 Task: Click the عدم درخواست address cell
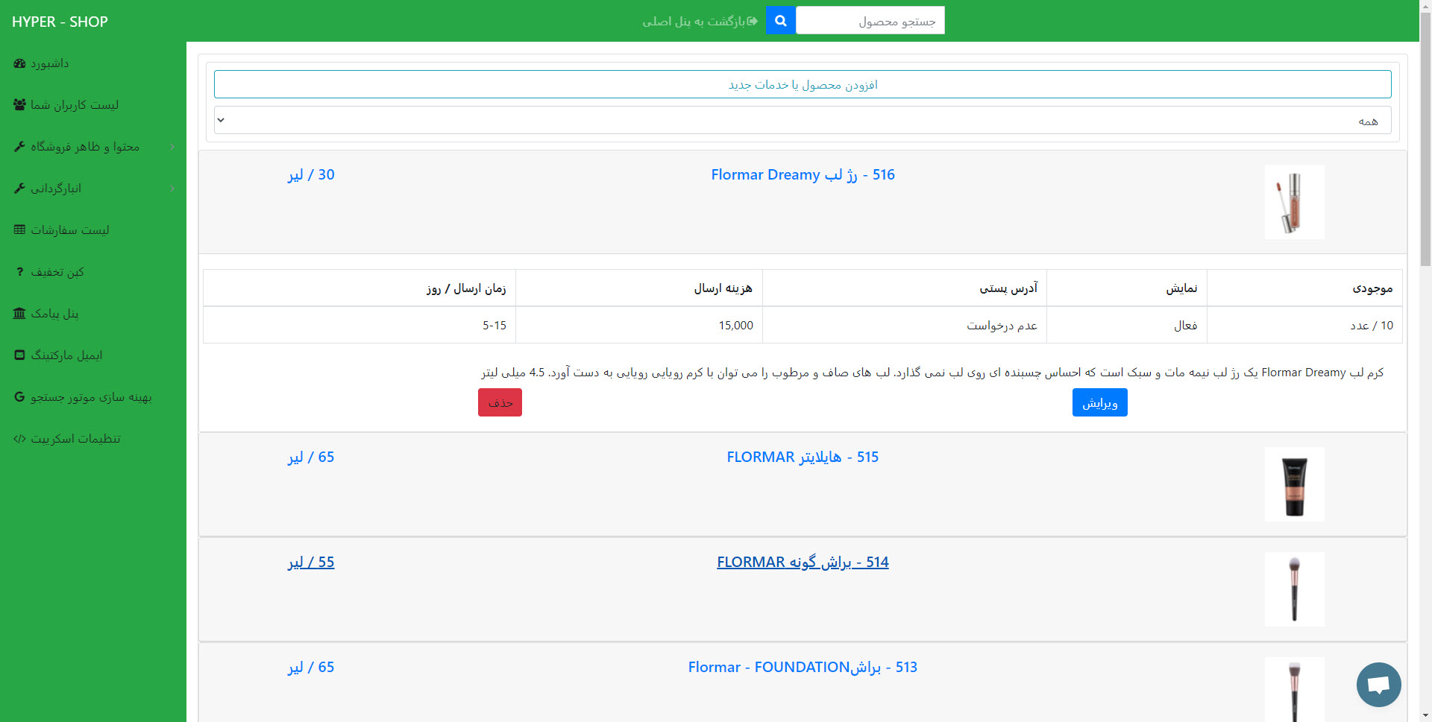(x=905, y=325)
